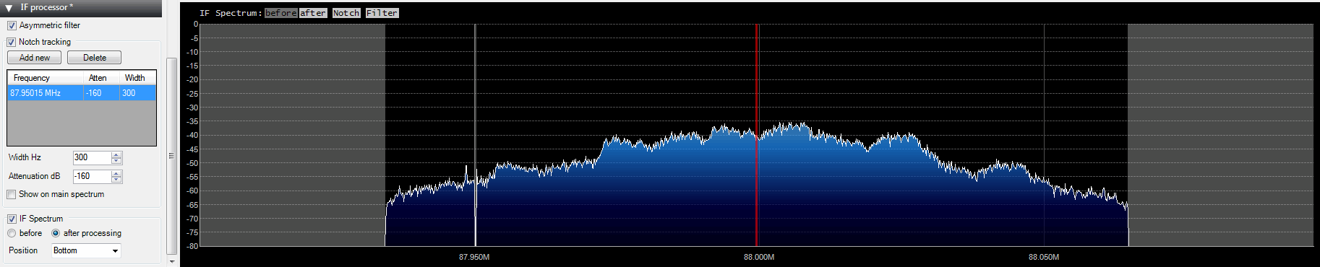Enable Show on main spectrum
This screenshot has width=1320, height=267.
[12, 194]
